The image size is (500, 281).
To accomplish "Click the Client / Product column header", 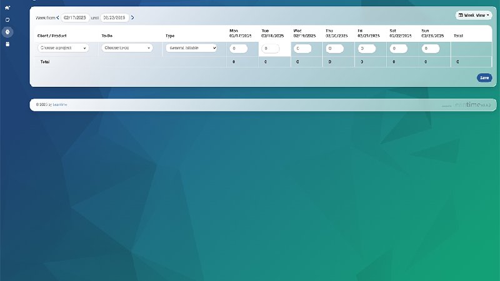I will 52,36.
